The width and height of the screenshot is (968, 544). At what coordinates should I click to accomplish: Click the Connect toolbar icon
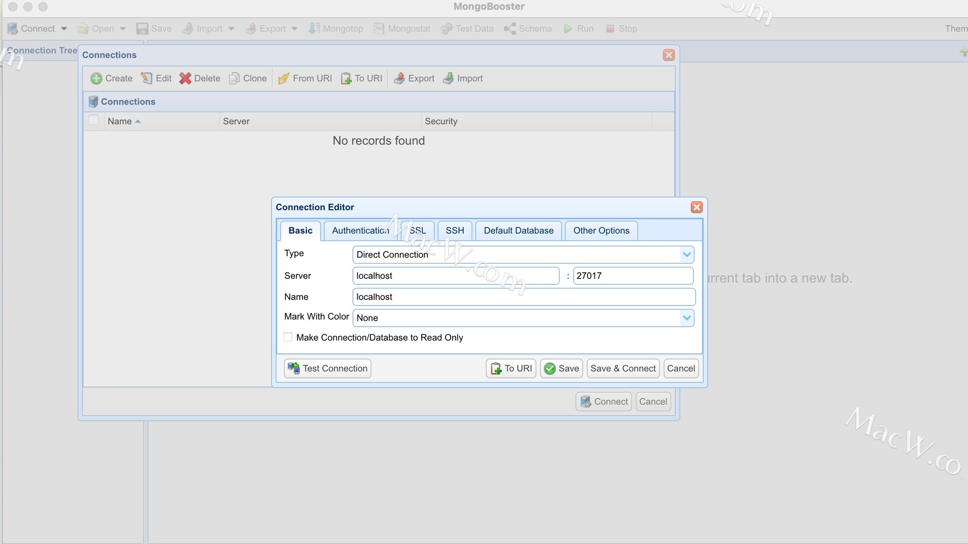click(13, 29)
